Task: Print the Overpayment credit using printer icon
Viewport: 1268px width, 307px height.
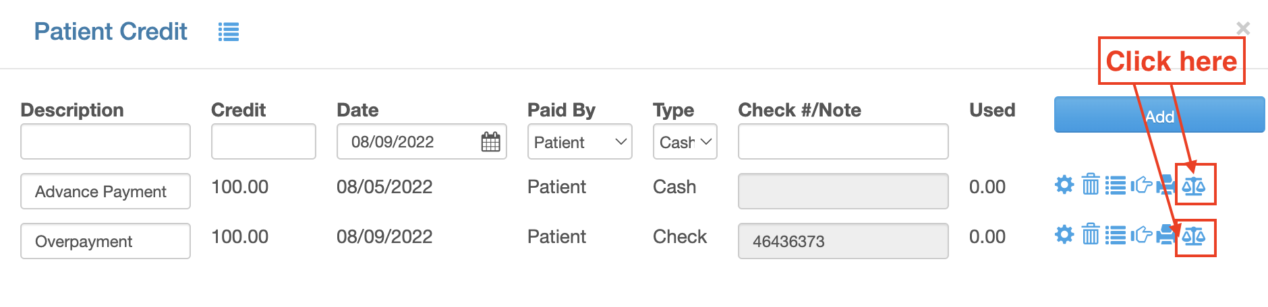Action: (x=1165, y=235)
